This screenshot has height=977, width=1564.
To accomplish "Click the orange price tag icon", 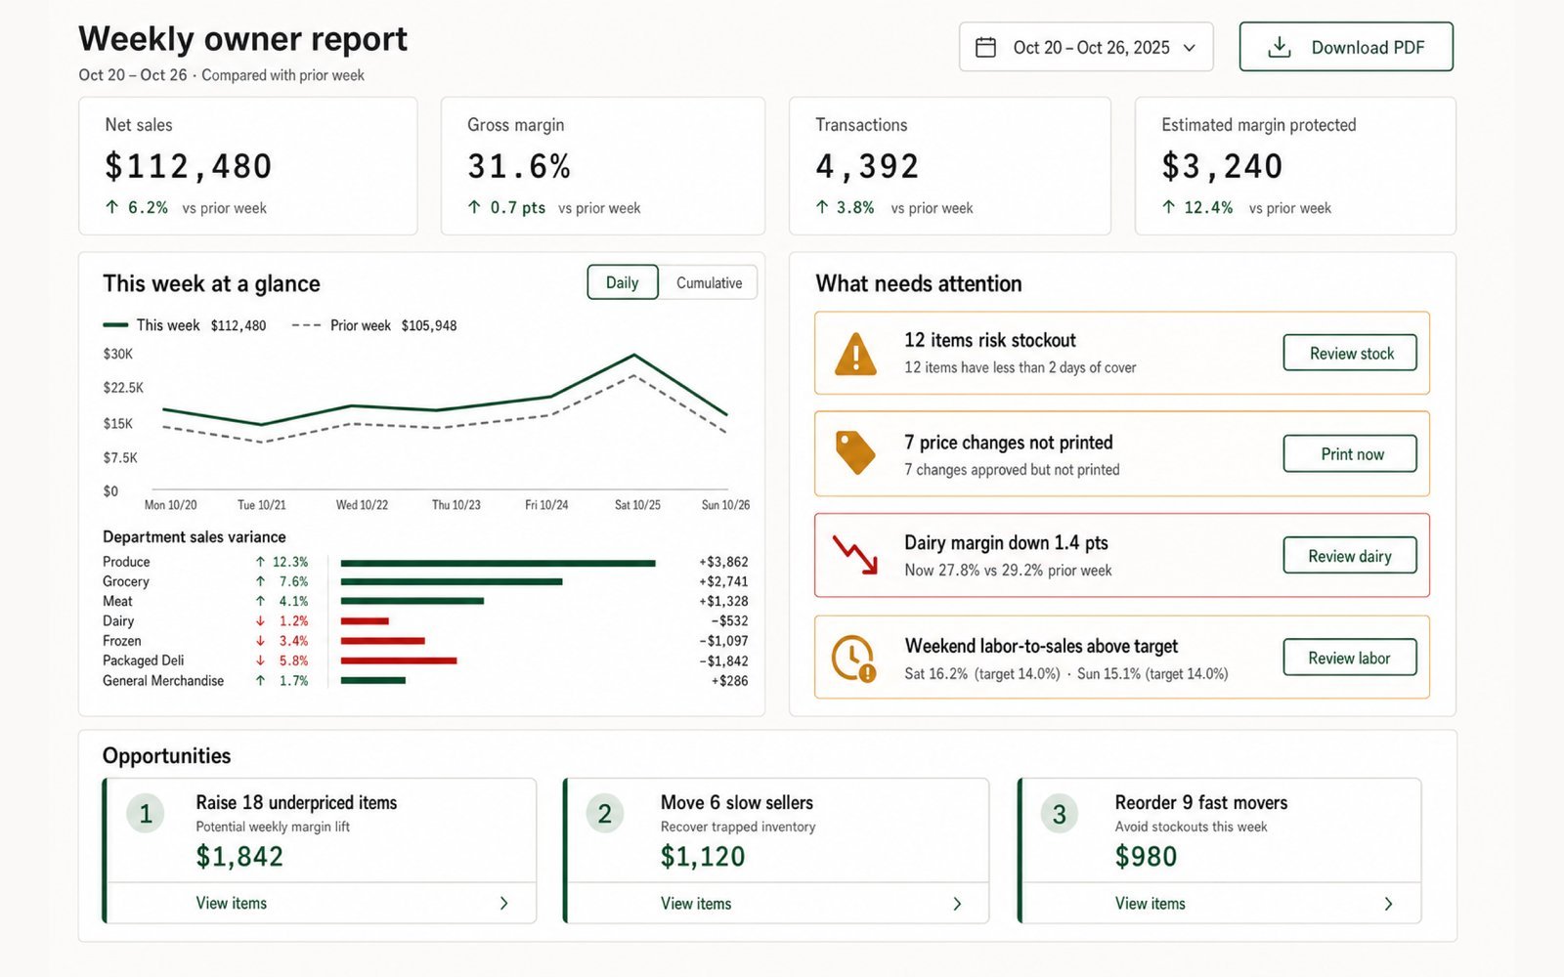I will pyautogui.click(x=855, y=453).
